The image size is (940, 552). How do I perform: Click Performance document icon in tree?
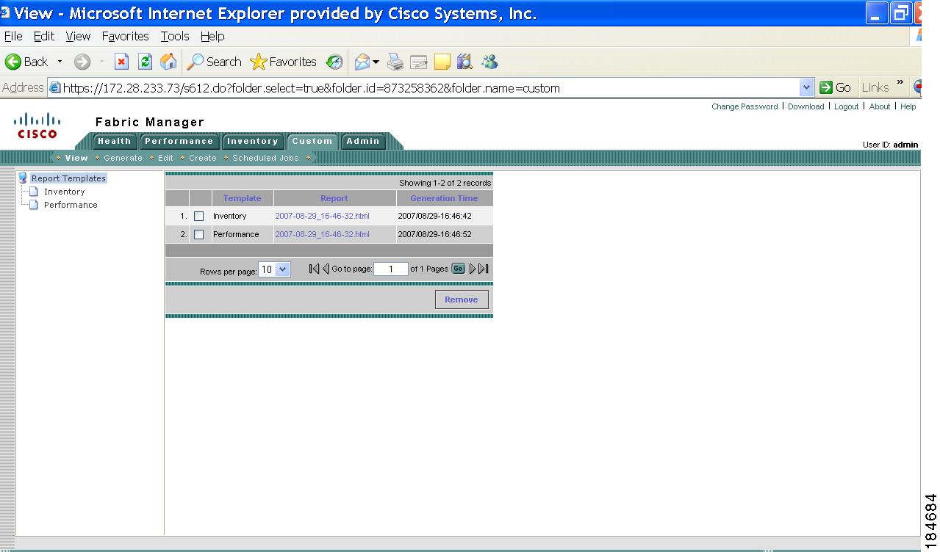click(x=33, y=205)
